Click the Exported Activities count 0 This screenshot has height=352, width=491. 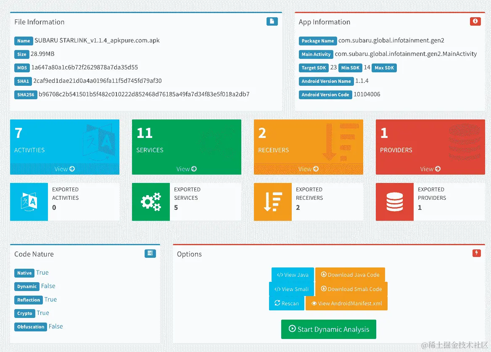[x=54, y=207]
